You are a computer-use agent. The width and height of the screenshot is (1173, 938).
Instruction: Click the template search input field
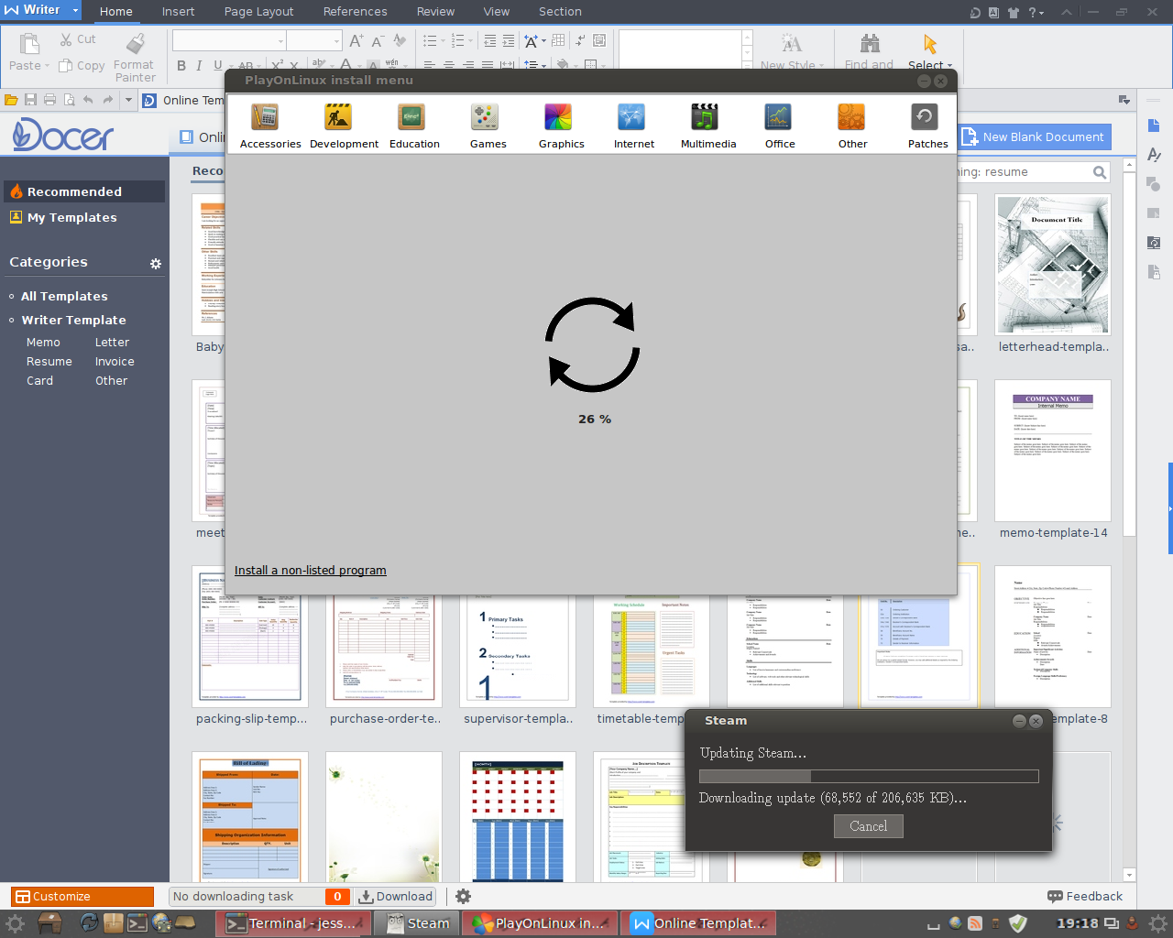(1023, 172)
